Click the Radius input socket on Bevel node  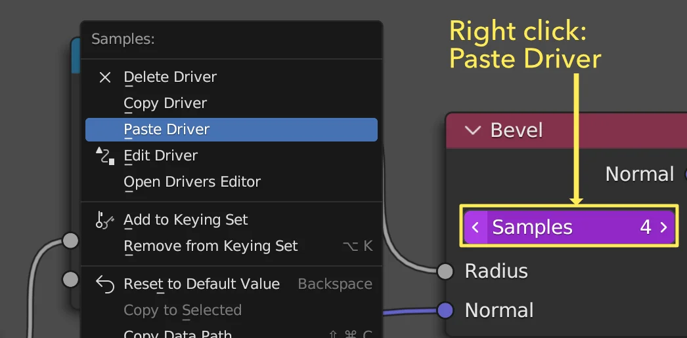(x=445, y=271)
